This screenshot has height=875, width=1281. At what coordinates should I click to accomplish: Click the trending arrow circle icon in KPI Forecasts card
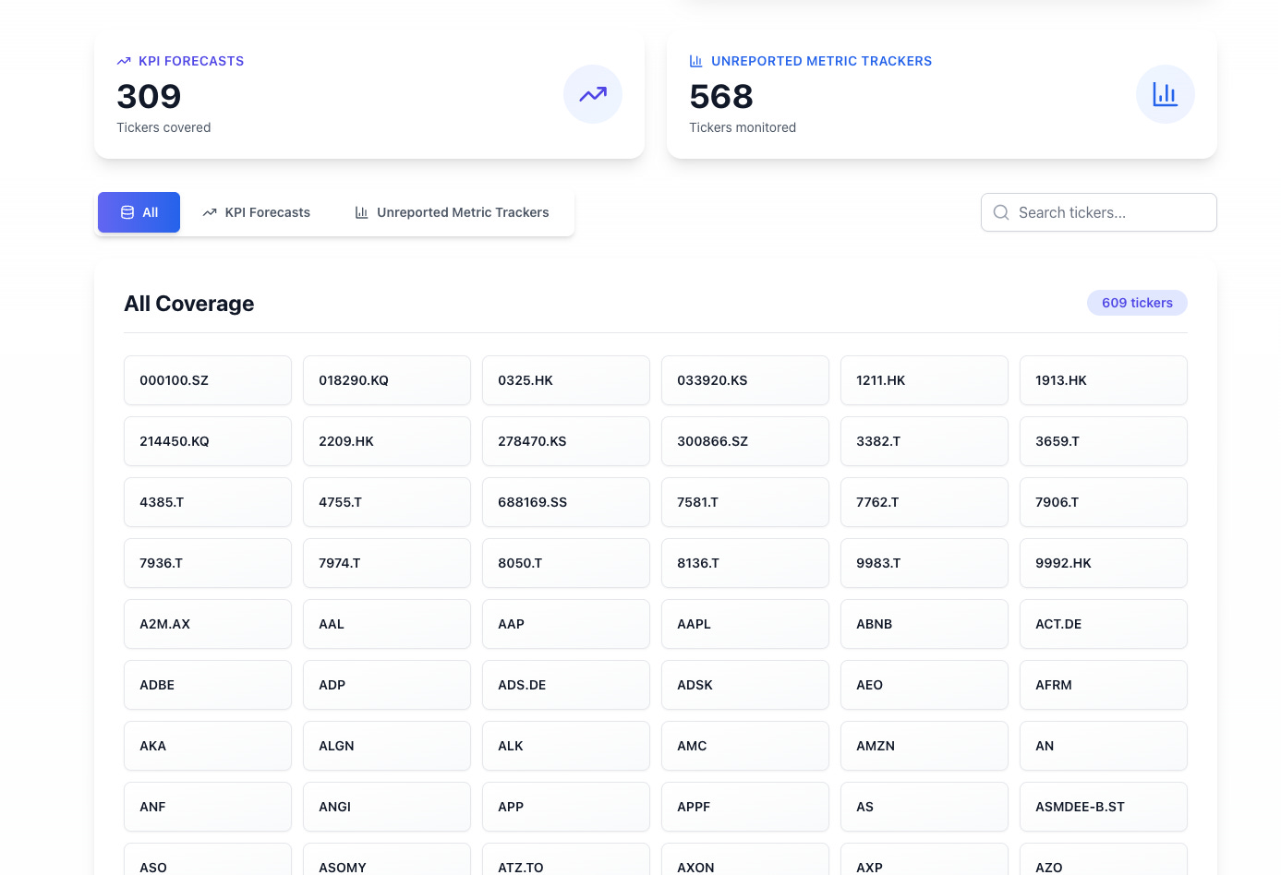[x=593, y=94]
